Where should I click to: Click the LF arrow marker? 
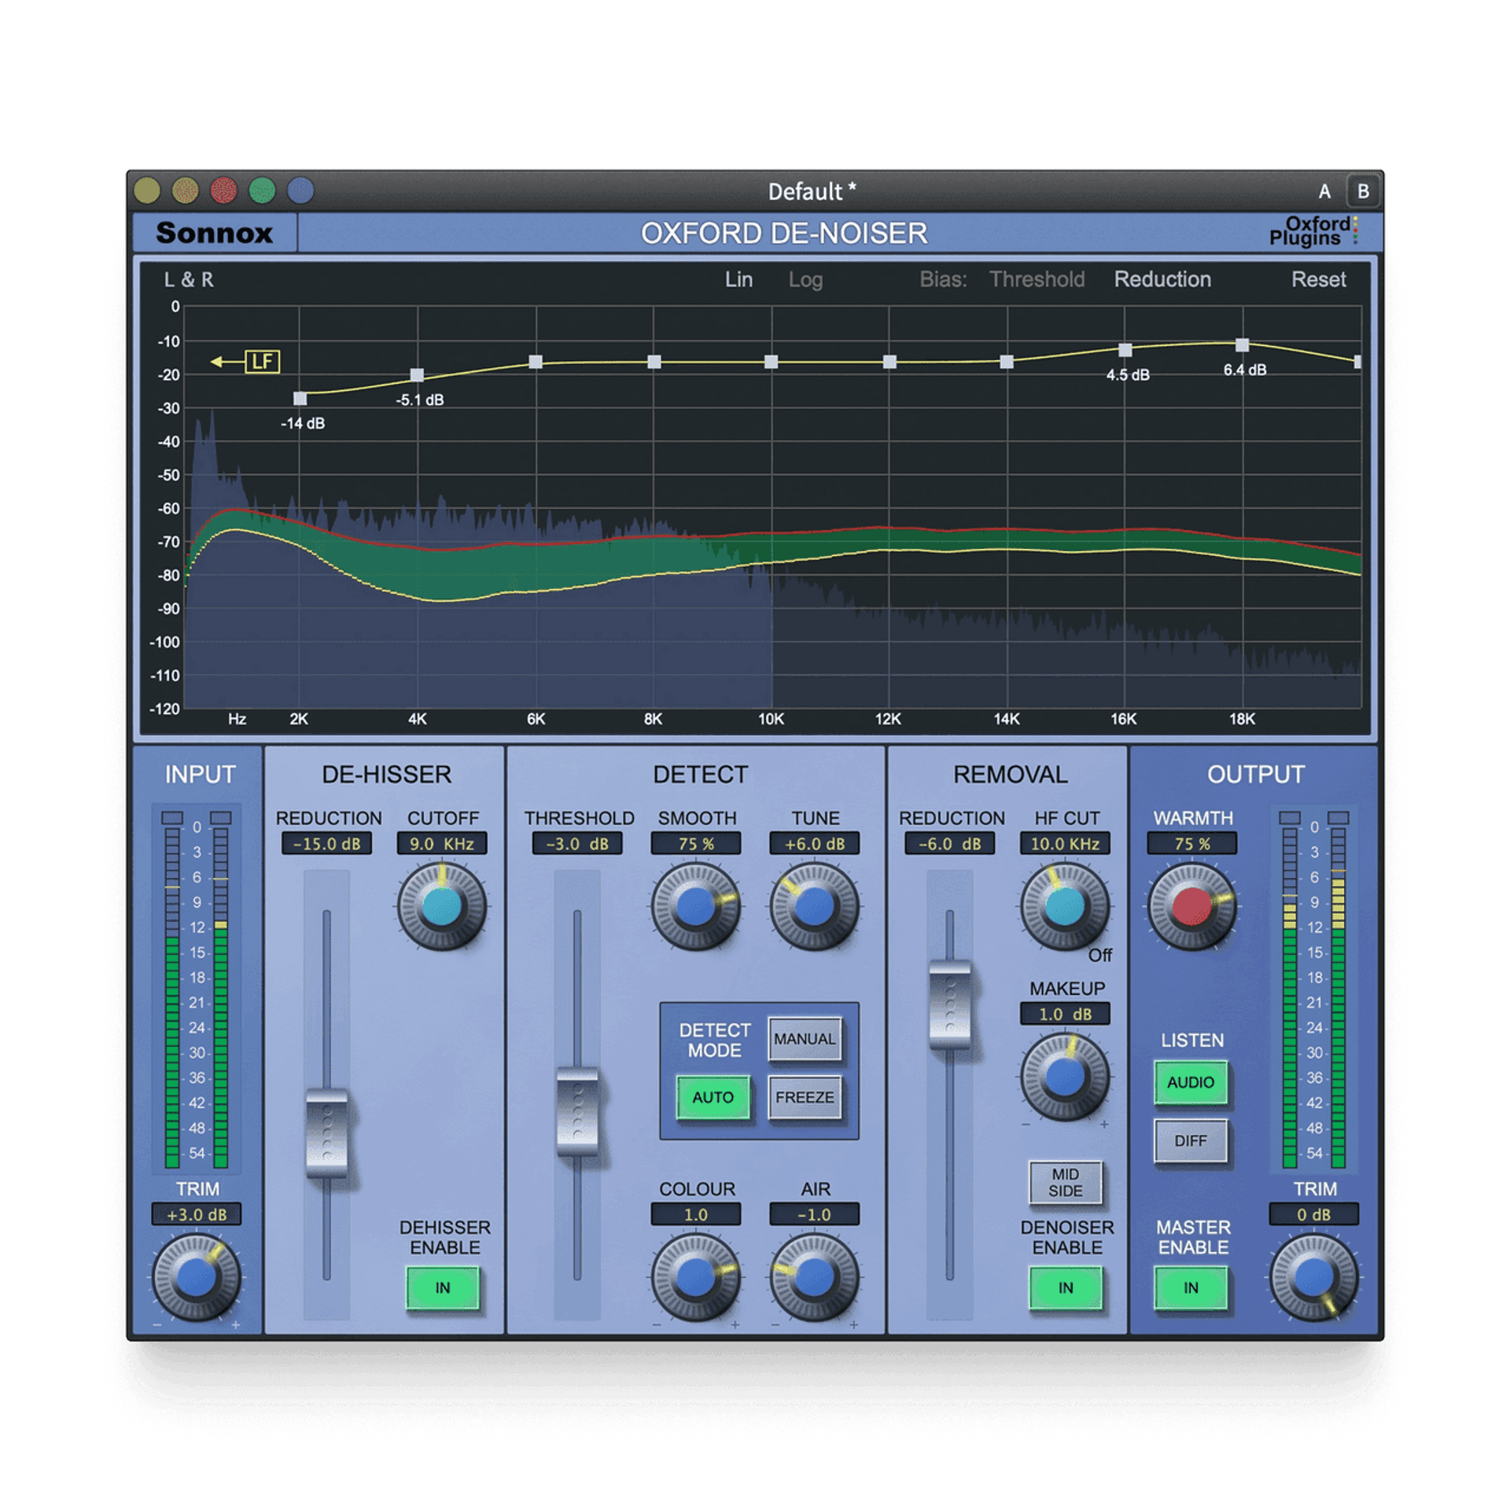[x=245, y=362]
